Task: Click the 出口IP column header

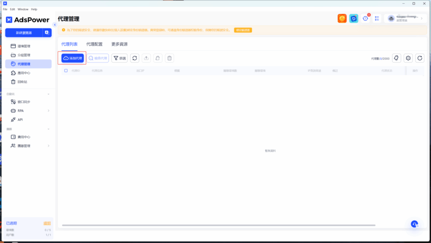Action: pos(140,71)
